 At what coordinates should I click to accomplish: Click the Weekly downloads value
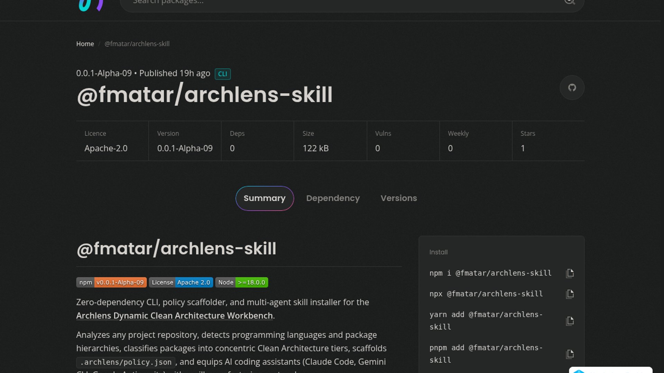(450, 148)
